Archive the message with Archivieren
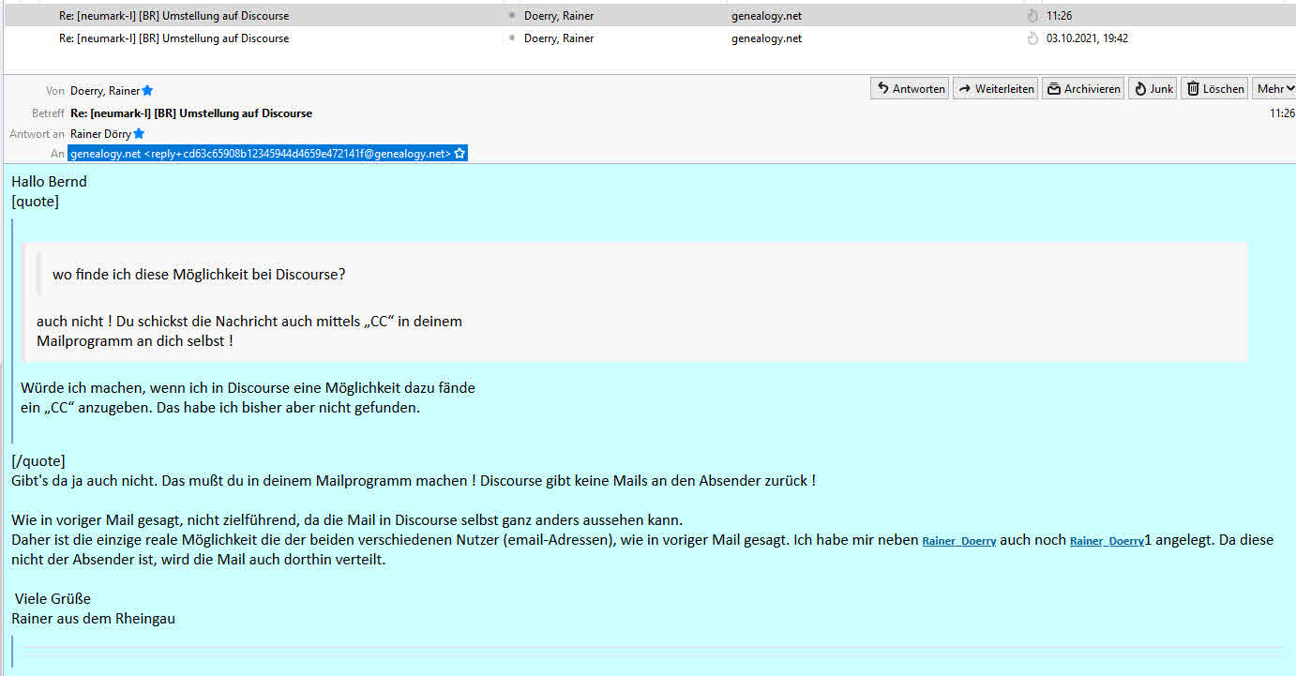Image resolution: width=1296 pixels, height=676 pixels. 1083,89
